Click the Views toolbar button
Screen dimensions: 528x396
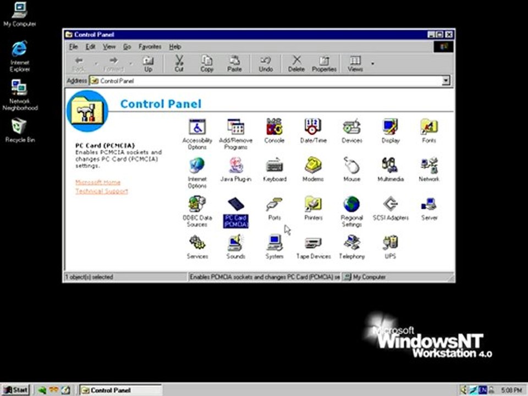point(355,64)
